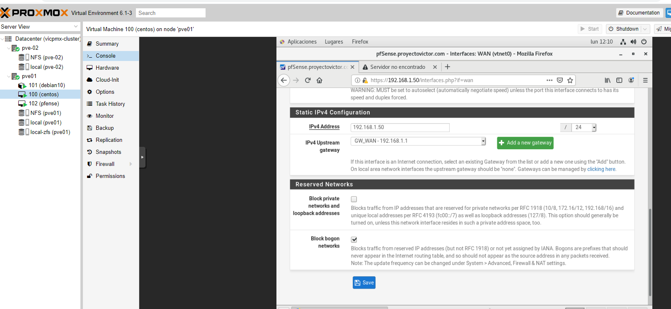Screen dimensions: 671x309
Task: Click Add a new gateway
Action: tap(525, 143)
